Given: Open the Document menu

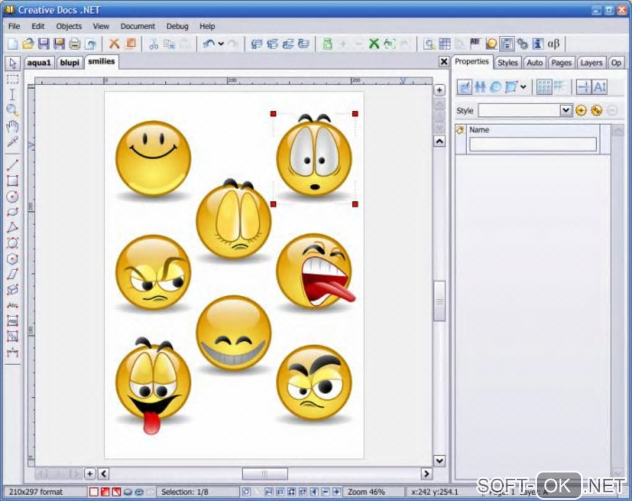Looking at the screenshot, I should point(138,26).
